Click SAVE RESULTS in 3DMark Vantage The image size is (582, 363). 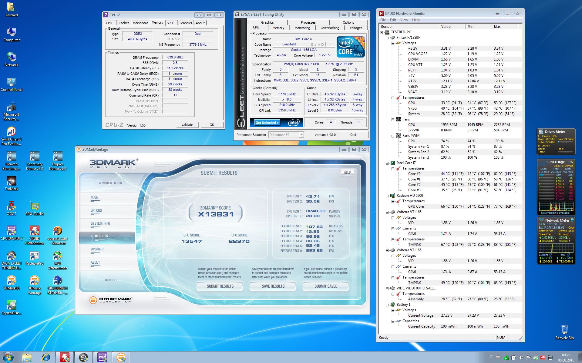[x=273, y=286]
